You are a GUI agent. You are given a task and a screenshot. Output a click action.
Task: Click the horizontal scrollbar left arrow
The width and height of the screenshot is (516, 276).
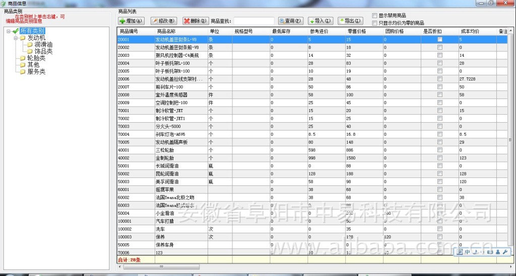pos(120,267)
